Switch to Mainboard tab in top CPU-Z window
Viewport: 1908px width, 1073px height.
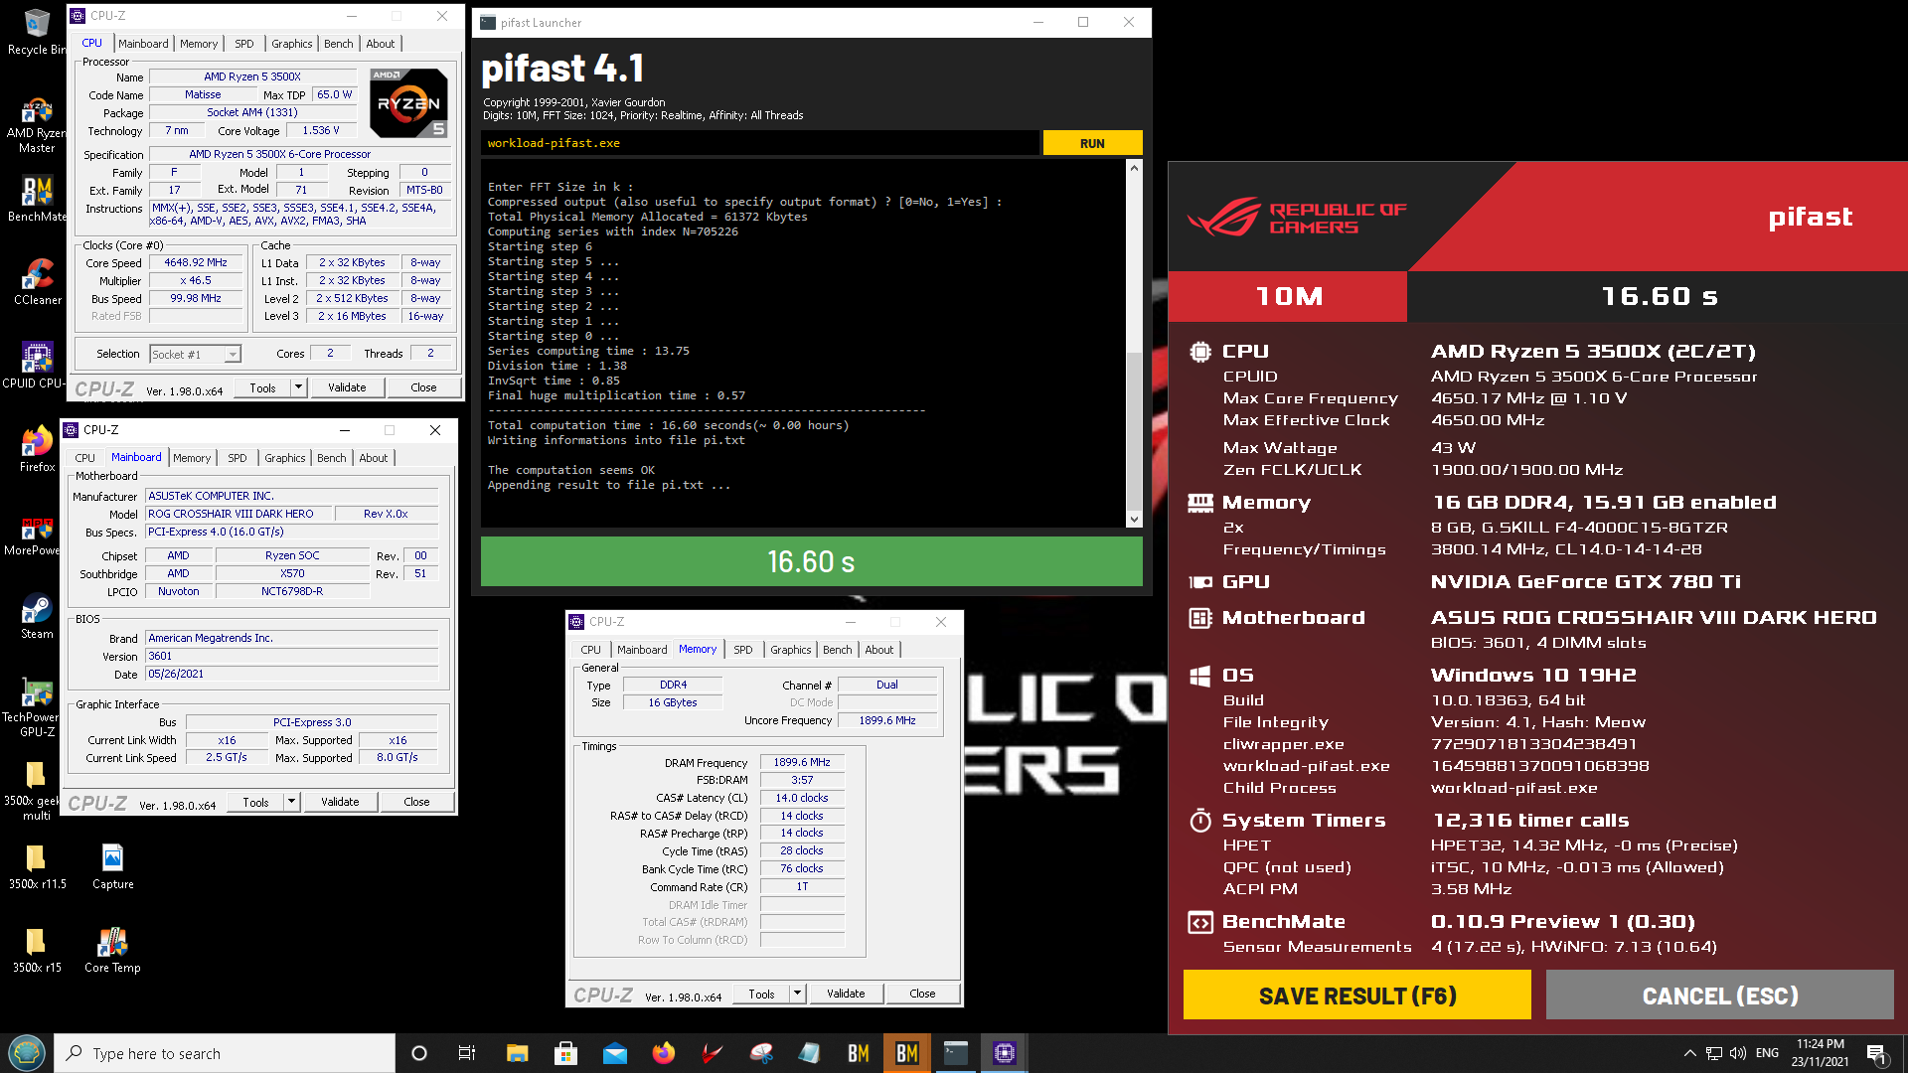pyautogui.click(x=143, y=44)
